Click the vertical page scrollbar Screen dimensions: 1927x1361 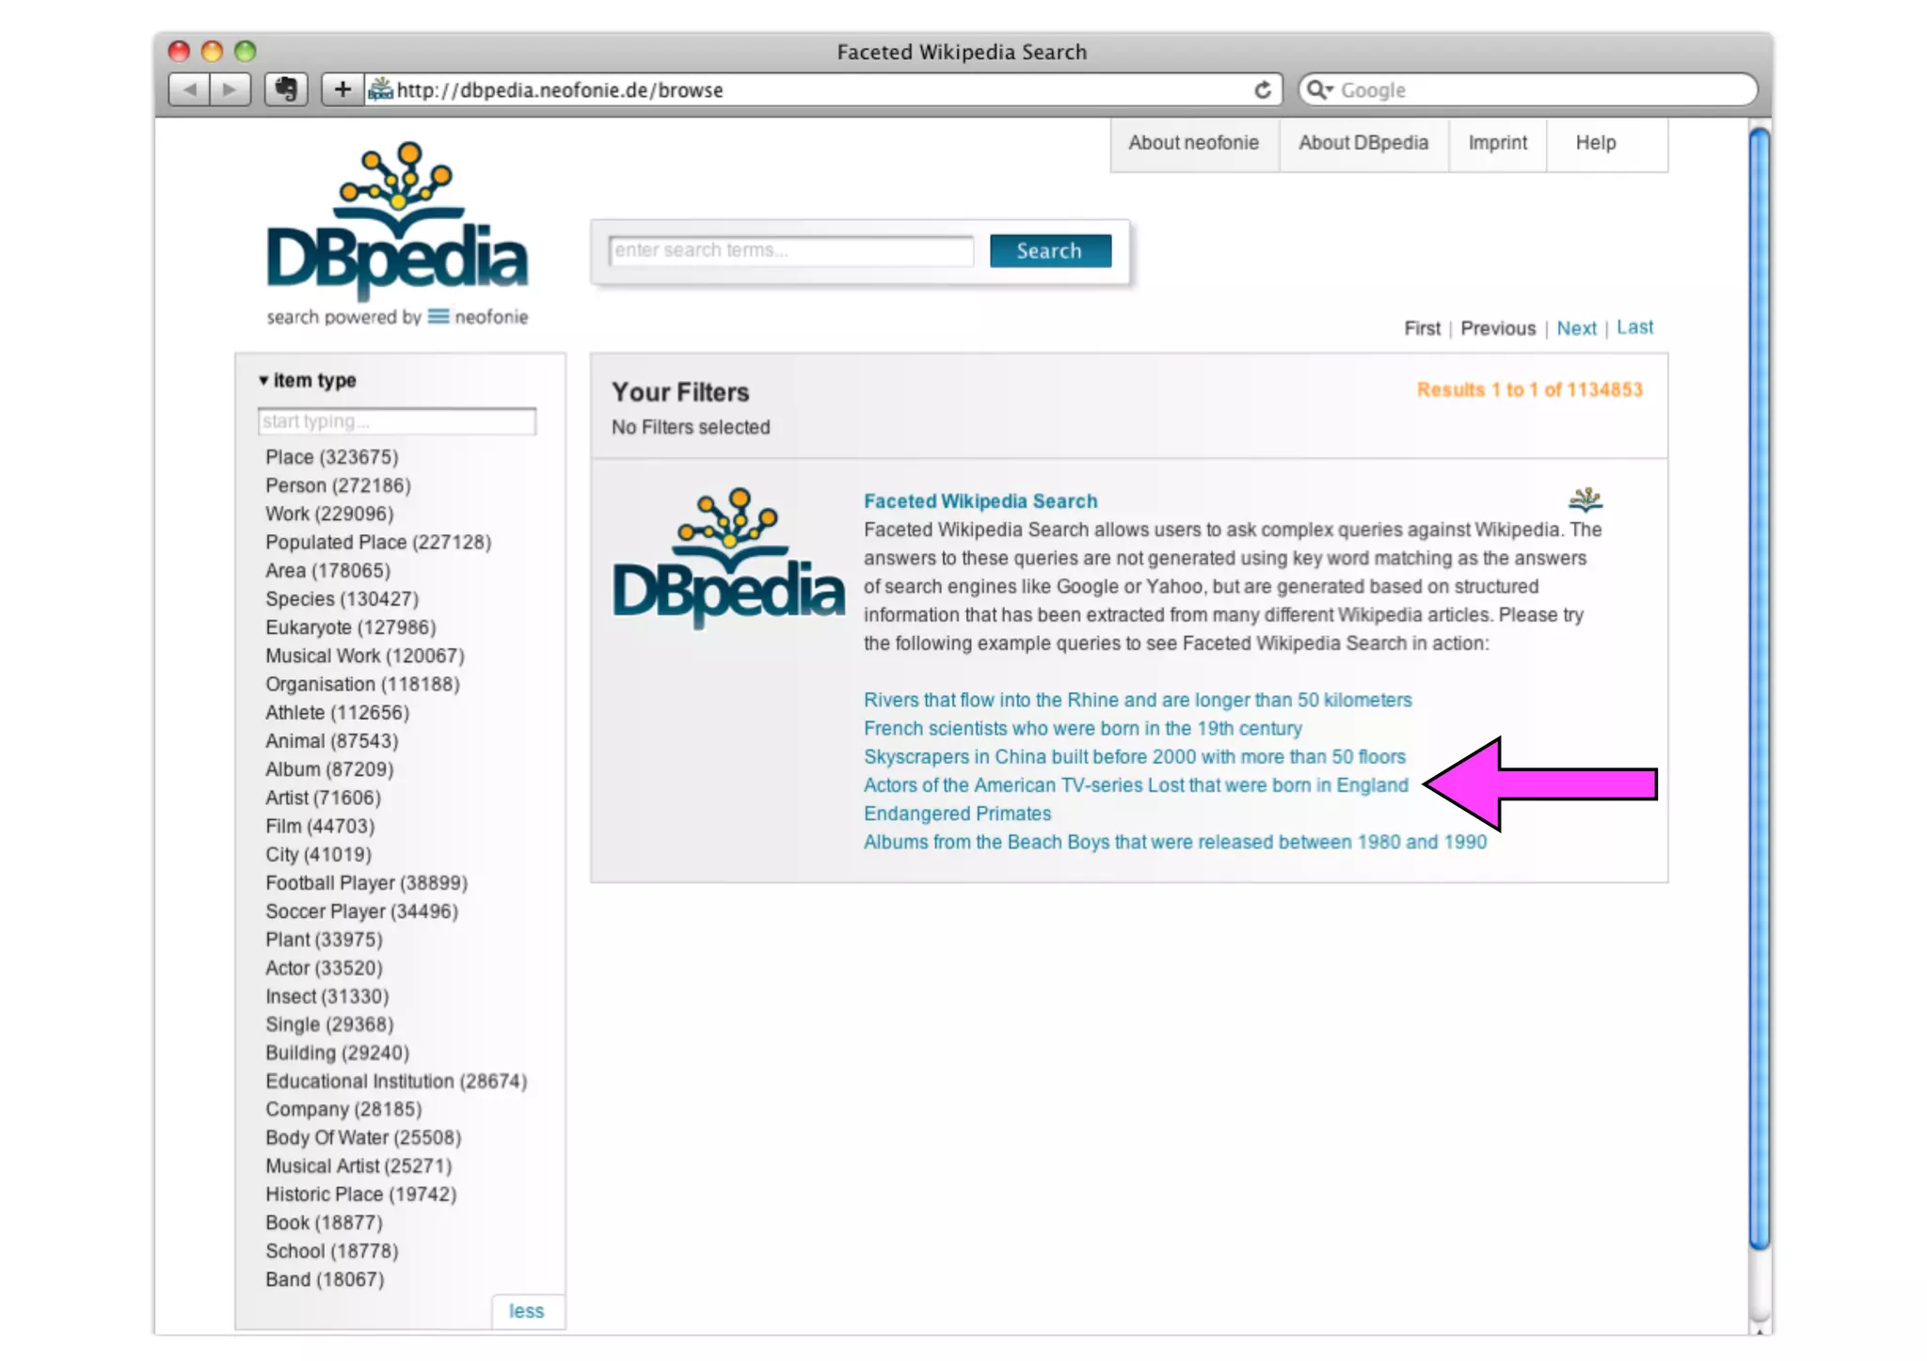click(1759, 687)
